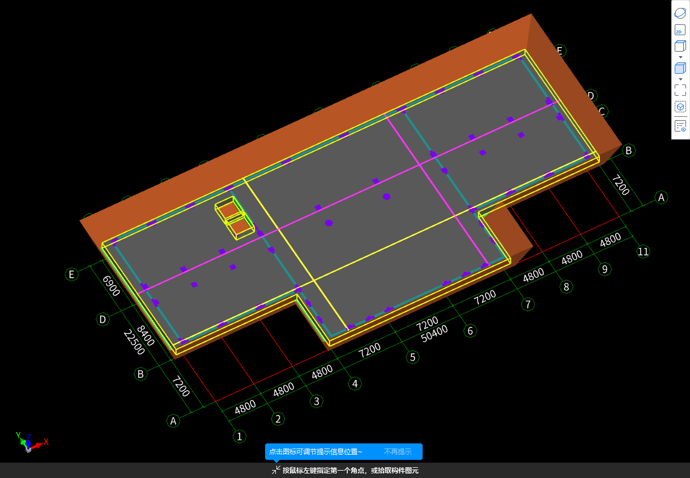Click grid axis bubble 6
Screen dimensions: 690x478
pyautogui.click(x=470, y=331)
